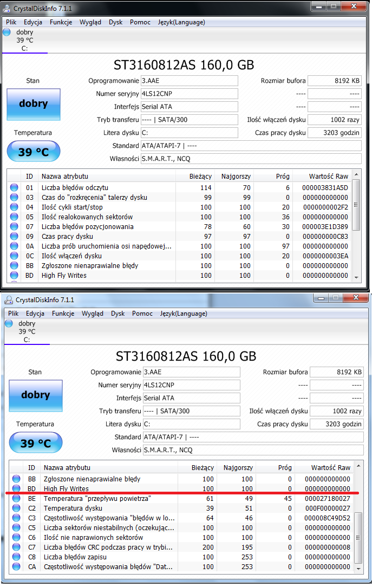
Task: Click status circle for row 05 Ilość realokowanych sektorów
Action: coord(14,217)
